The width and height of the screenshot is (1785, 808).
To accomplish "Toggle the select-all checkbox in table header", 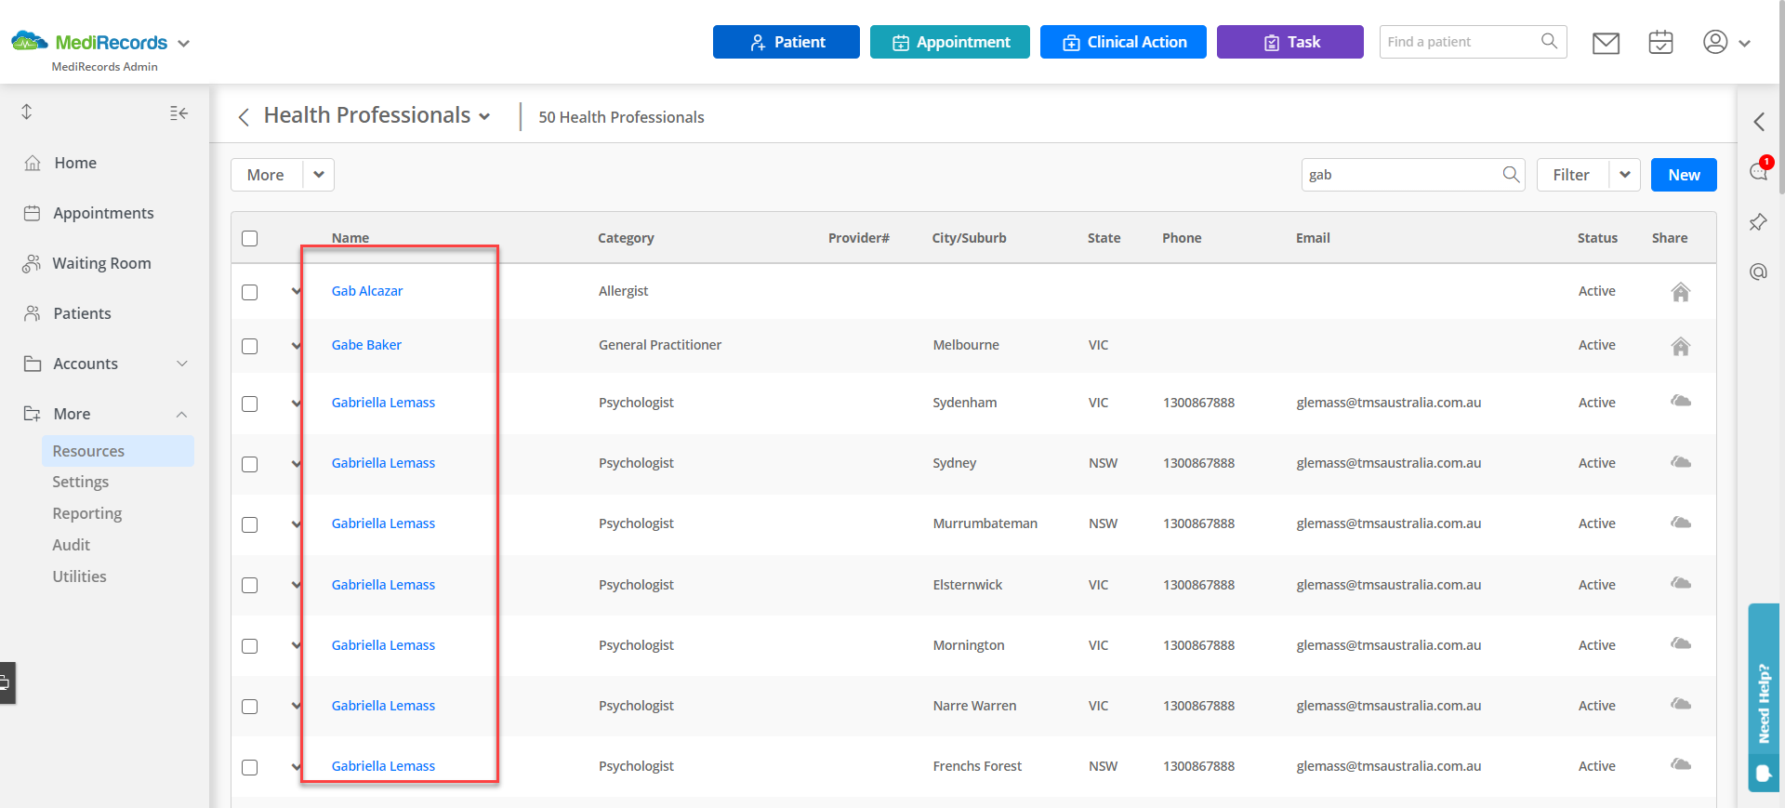I will click(x=249, y=238).
